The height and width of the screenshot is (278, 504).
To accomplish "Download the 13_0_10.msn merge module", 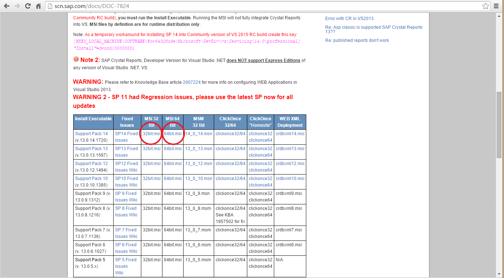I will pos(198,179).
